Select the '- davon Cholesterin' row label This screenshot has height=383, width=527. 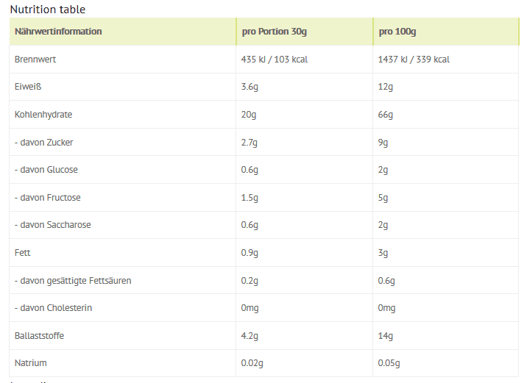tap(54, 307)
